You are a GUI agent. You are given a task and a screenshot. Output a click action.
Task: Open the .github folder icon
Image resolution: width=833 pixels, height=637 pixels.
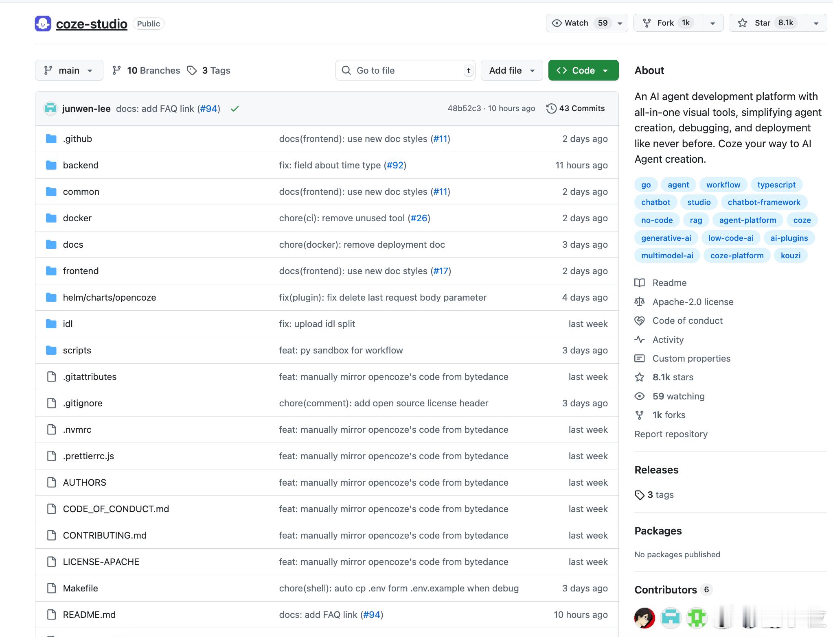coord(51,139)
